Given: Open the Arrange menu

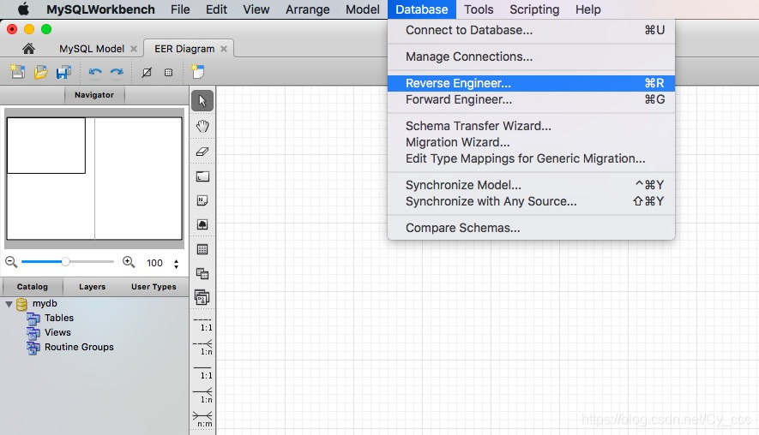Looking at the screenshot, I should 307,9.
